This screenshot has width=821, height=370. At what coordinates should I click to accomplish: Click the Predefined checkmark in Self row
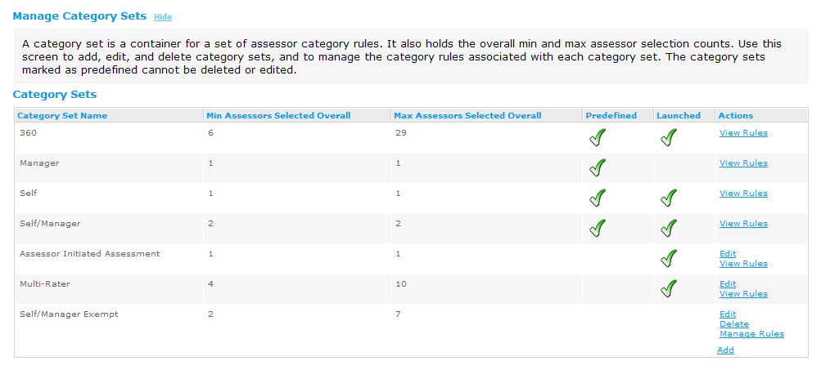pyautogui.click(x=597, y=198)
